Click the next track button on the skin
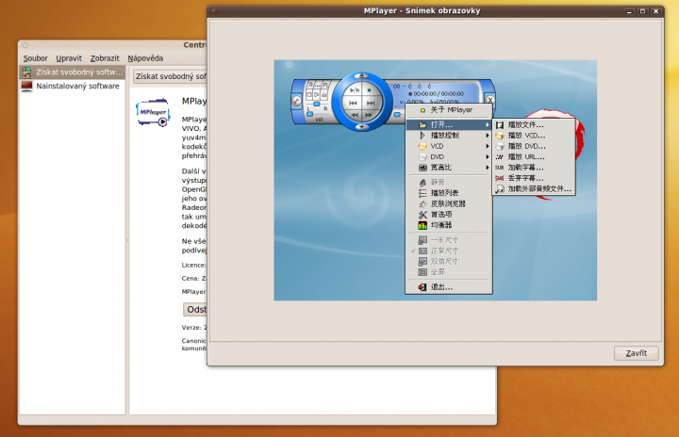679x437 pixels. pyautogui.click(x=372, y=103)
